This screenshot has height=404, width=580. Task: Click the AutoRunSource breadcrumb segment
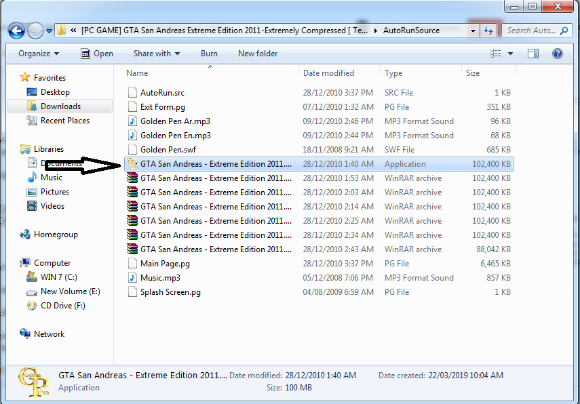[411, 31]
